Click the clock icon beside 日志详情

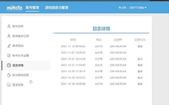[9, 65]
